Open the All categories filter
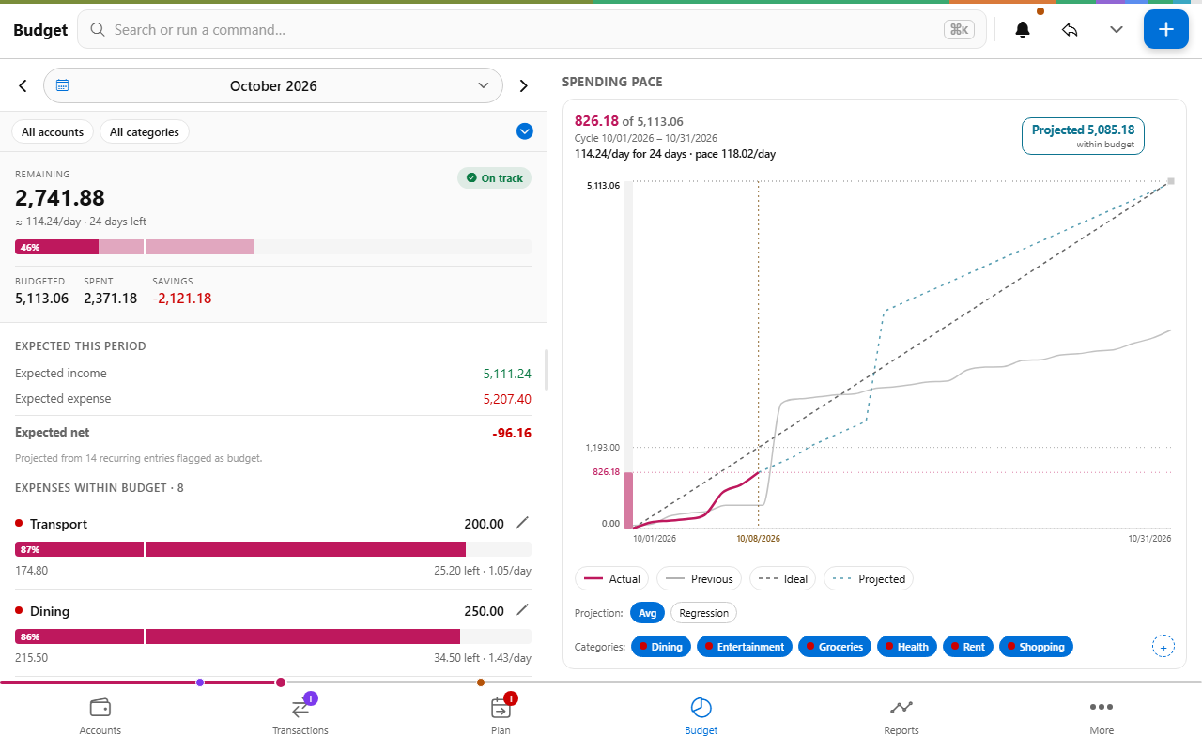This screenshot has height=751, width=1202. pyautogui.click(x=145, y=132)
